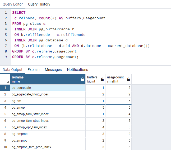This screenshot has width=171, height=150.
Task: Open the Query Editor tab
Action: click(x=13, y=4)
